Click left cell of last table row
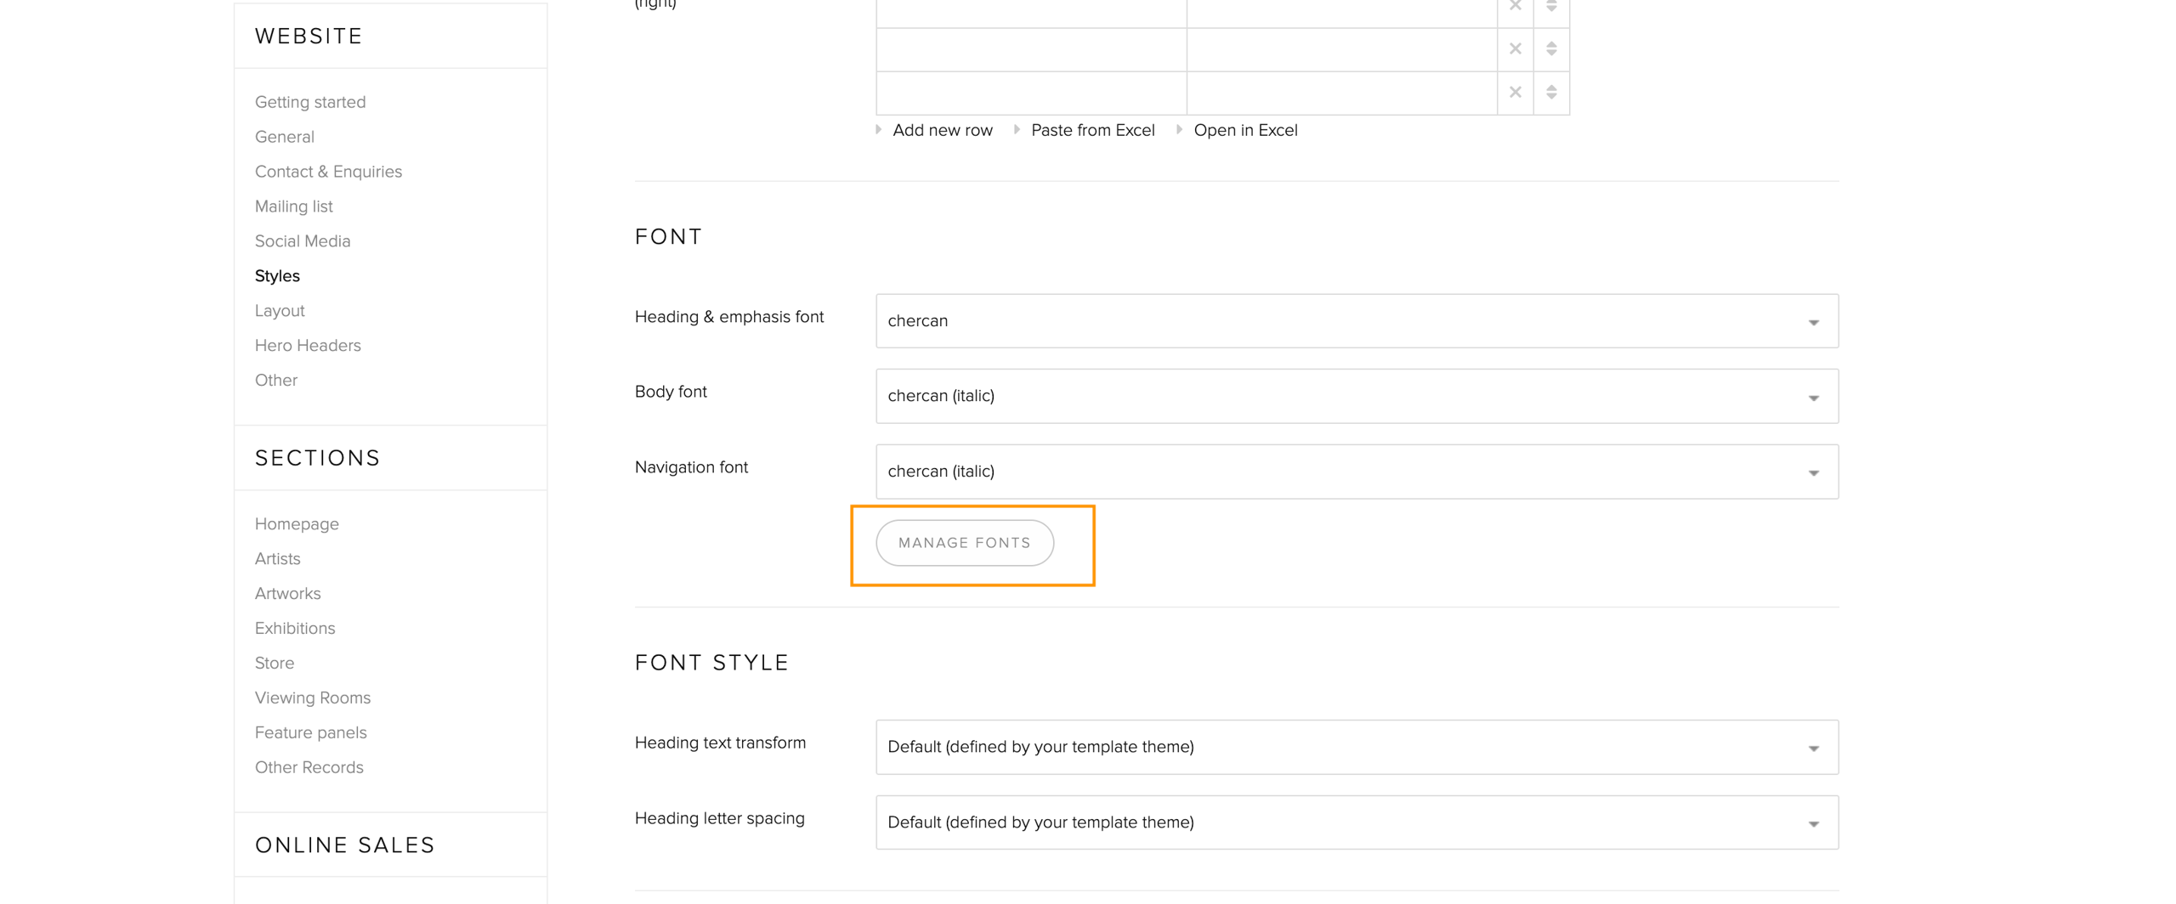 [x=1030, y=93]
